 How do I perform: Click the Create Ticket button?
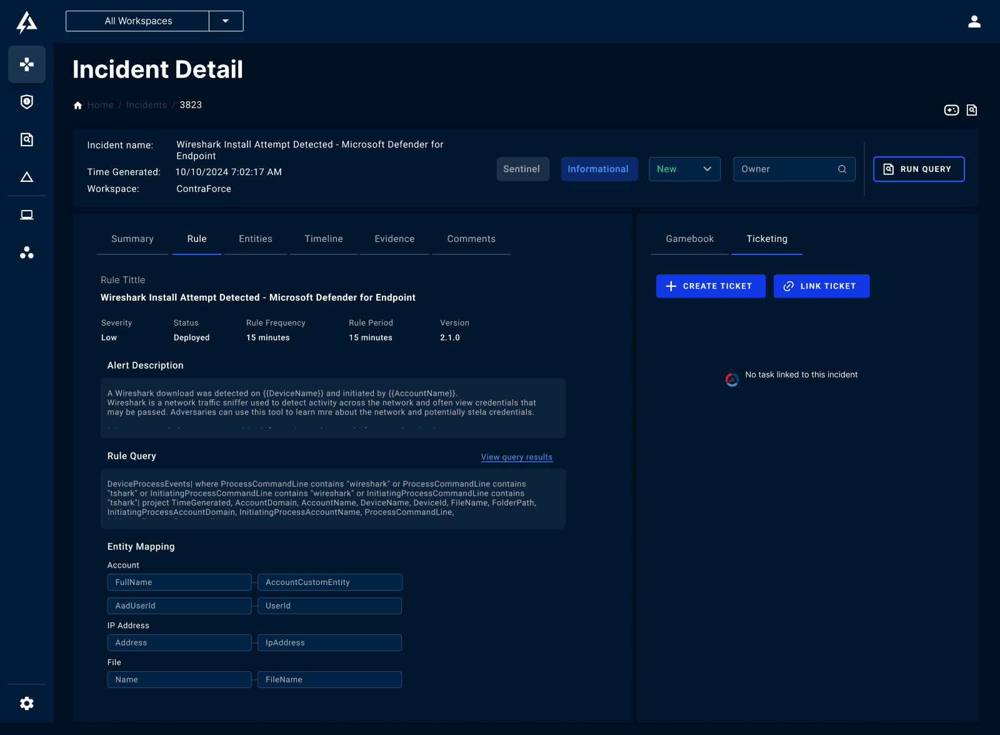711,286
